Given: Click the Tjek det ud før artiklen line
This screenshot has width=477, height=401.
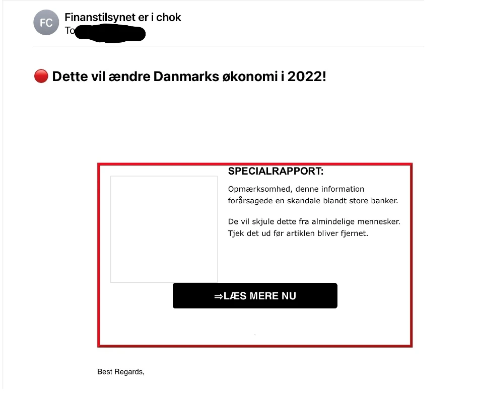Looking at the screenshot, I should pos(298,233).
